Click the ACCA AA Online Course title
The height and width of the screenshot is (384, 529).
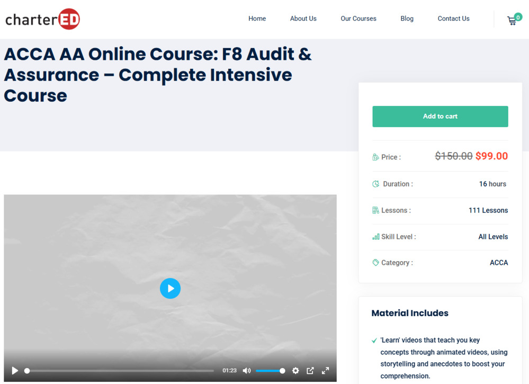[x=158, y=75]
